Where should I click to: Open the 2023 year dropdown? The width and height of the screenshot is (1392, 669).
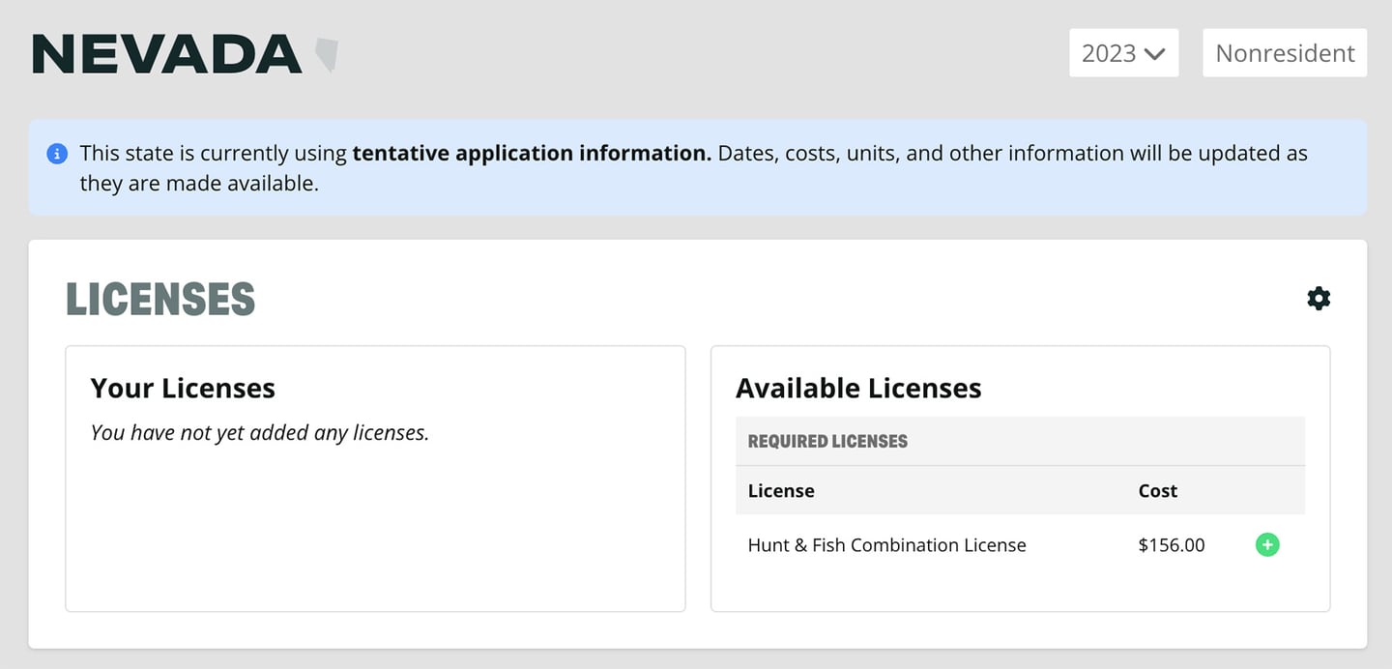[1123, 53]
